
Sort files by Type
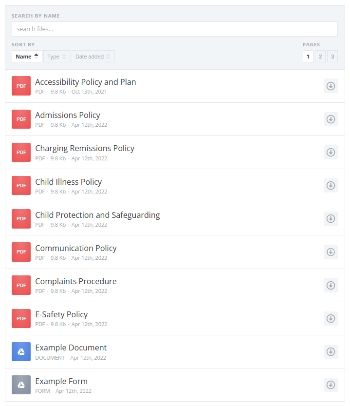[x=56, y=57]
